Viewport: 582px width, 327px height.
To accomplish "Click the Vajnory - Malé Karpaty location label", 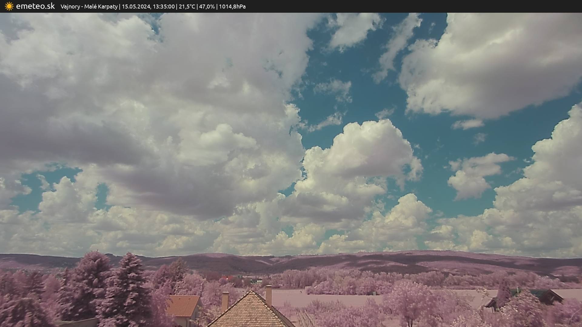I will [x=89, y=6].
